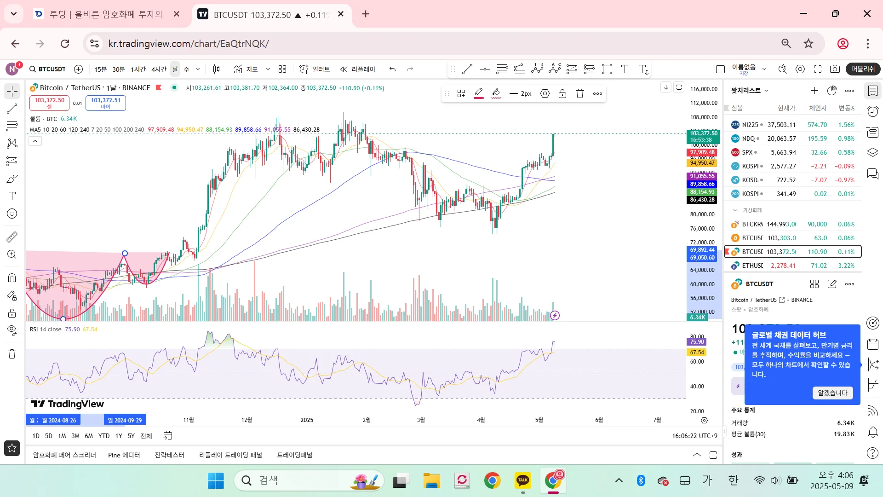Open KakaoTalk from the taskbar
Screen dimensions: 883x497
pyautogui.click(x=523, y=480)
